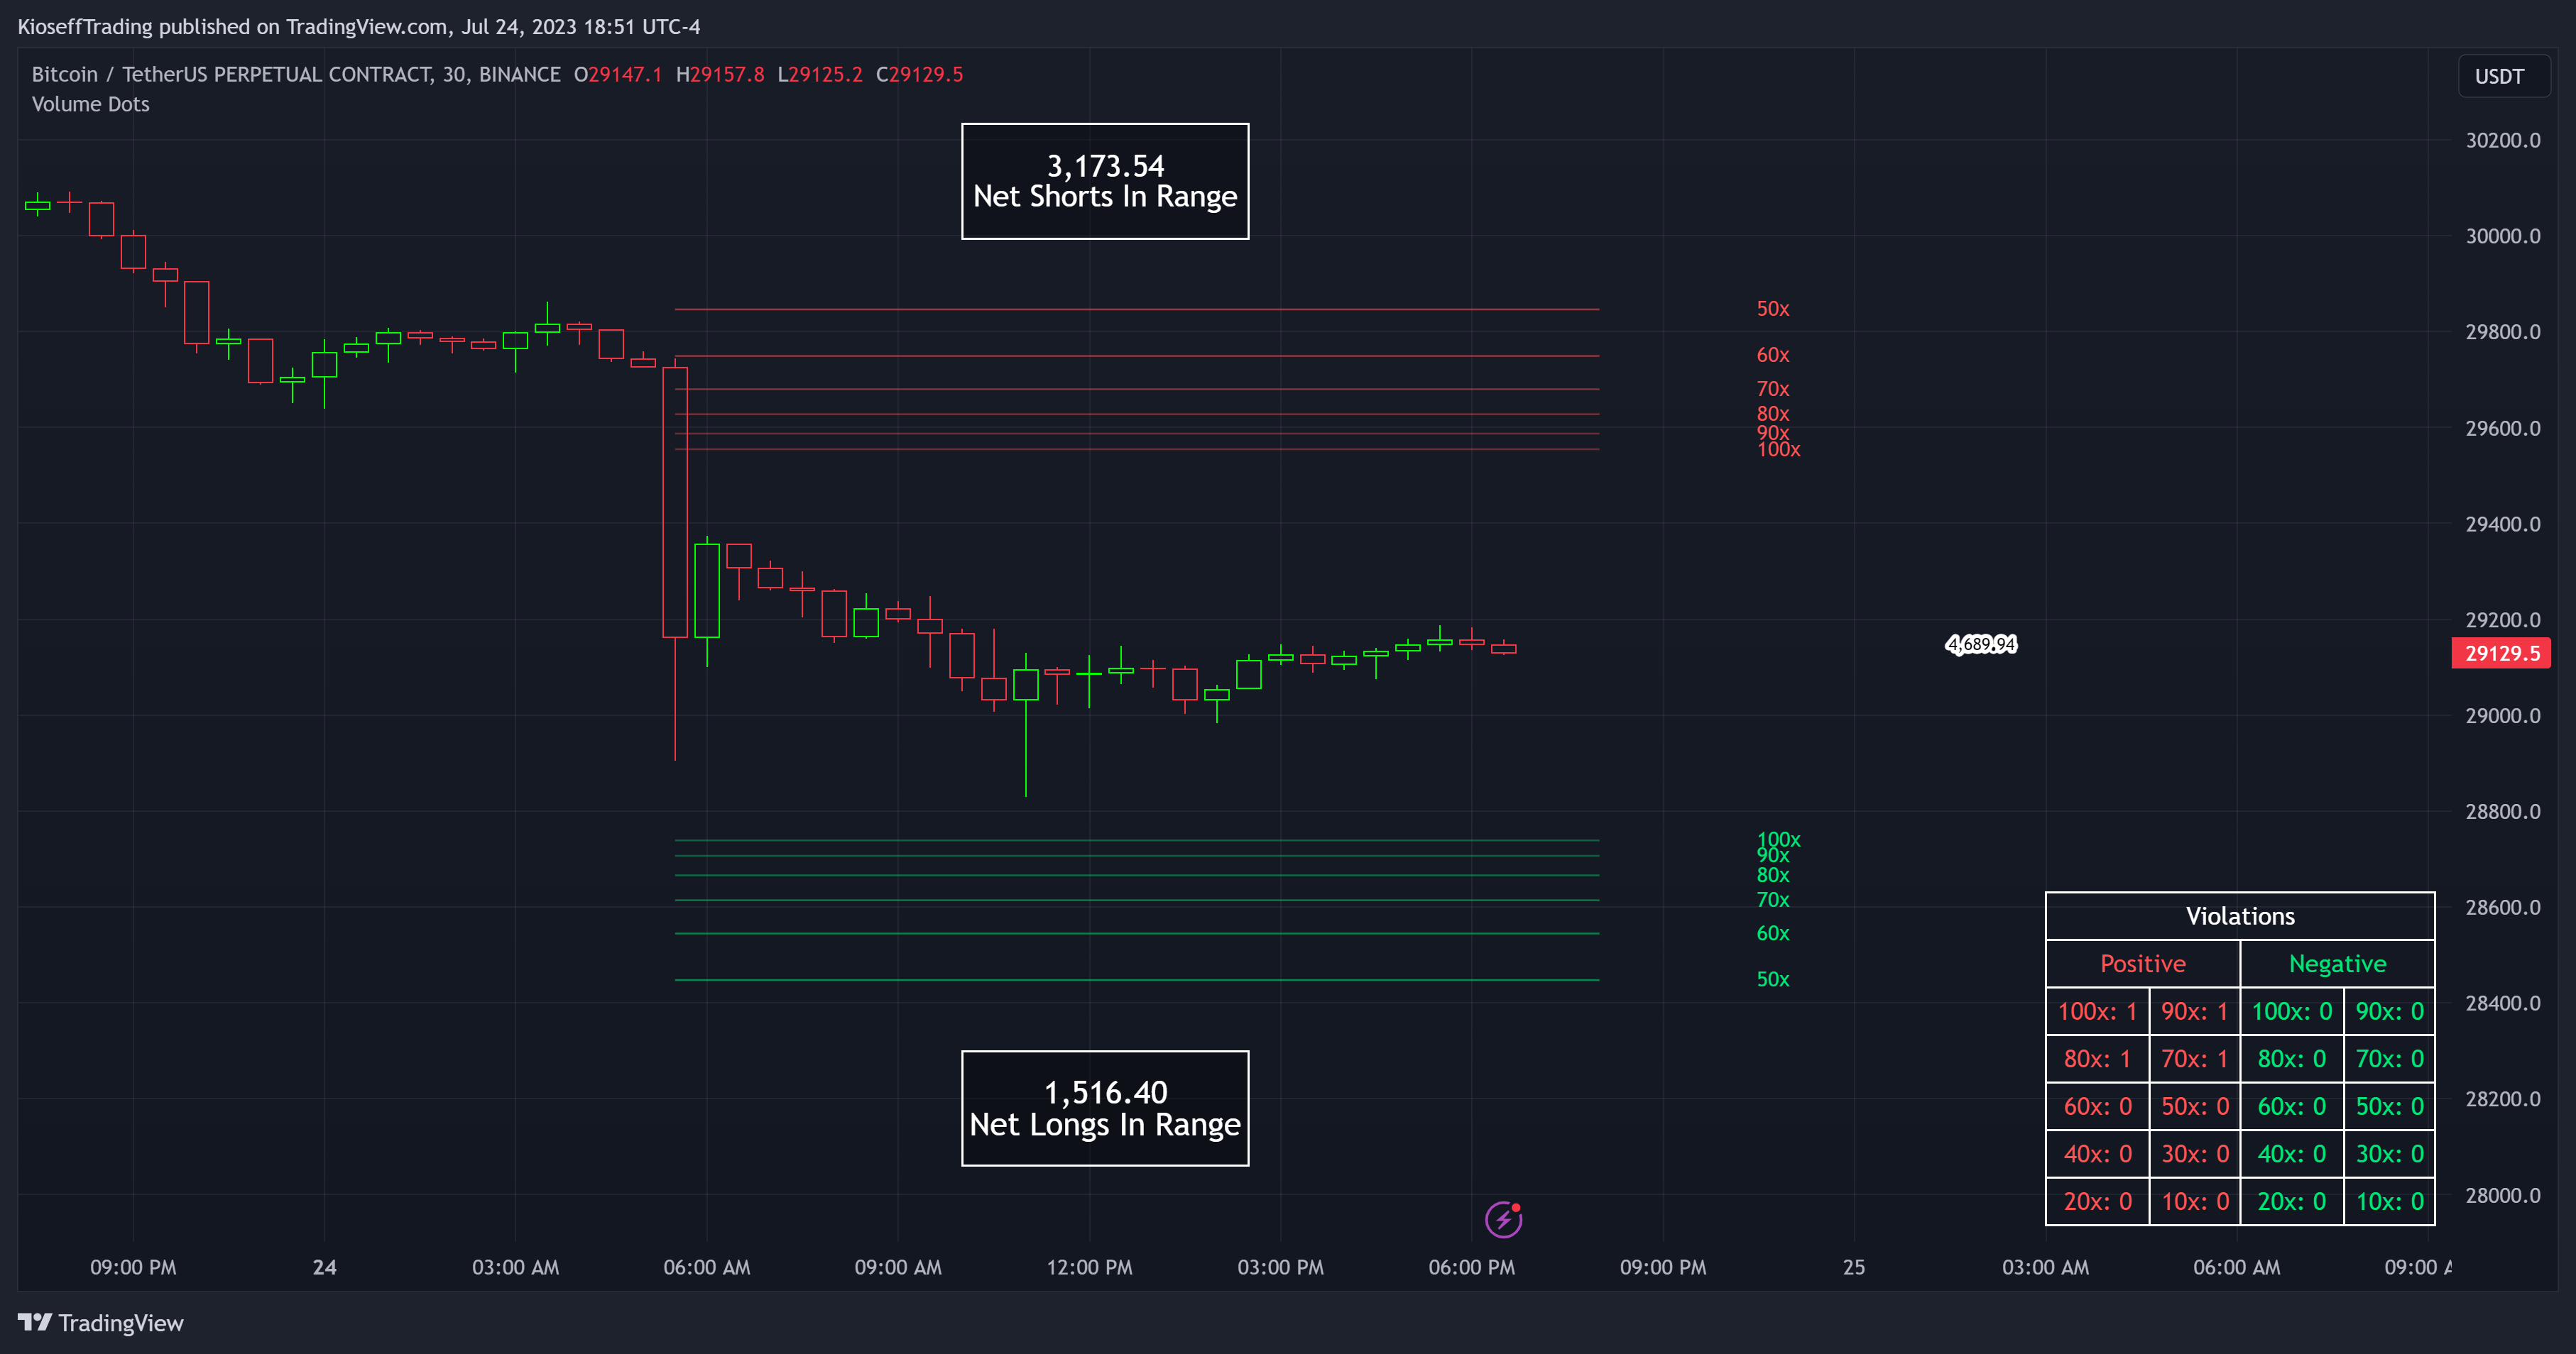Click the '24' date label on time axis

[324, 1267]
